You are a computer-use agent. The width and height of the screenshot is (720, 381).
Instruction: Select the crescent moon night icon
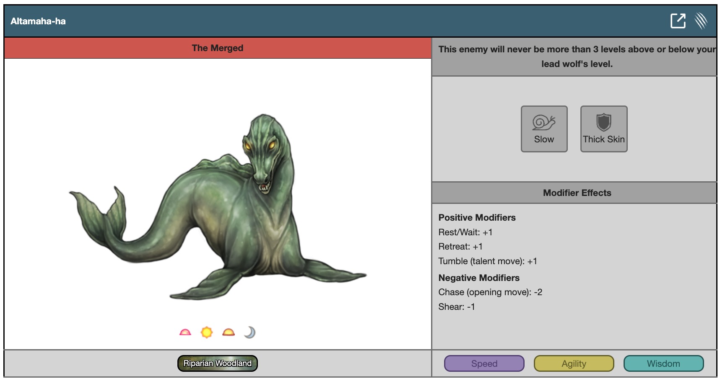[250, 332]
